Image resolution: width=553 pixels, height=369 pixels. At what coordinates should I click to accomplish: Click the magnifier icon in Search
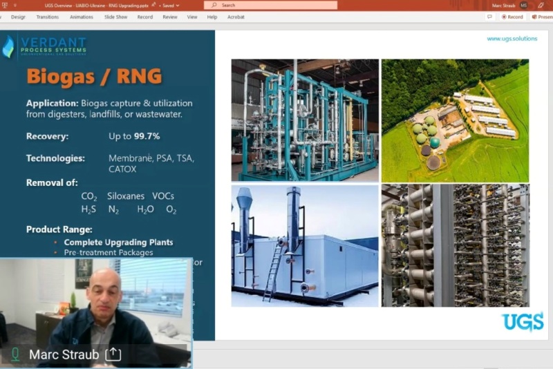(214, 5)
